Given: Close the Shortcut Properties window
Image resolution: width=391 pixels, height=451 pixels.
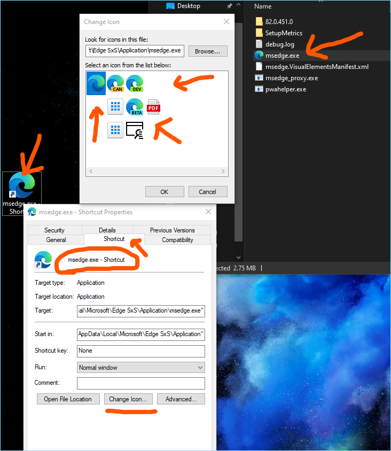Looking at the screenshot, I should pos(208,212).
